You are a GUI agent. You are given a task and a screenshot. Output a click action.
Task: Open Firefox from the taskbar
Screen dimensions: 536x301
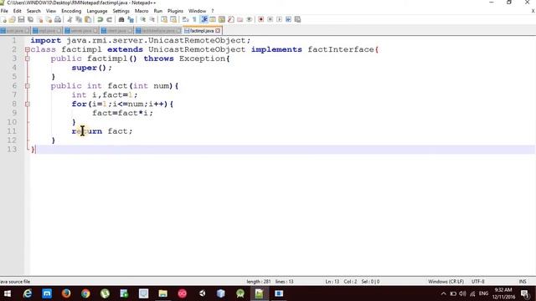(66, 293)
